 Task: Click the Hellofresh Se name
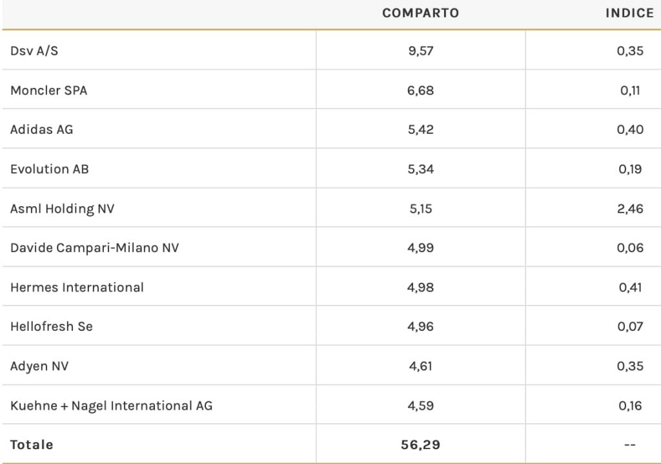point(51,326)
